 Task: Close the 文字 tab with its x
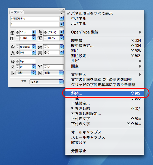tap(21, 12)
